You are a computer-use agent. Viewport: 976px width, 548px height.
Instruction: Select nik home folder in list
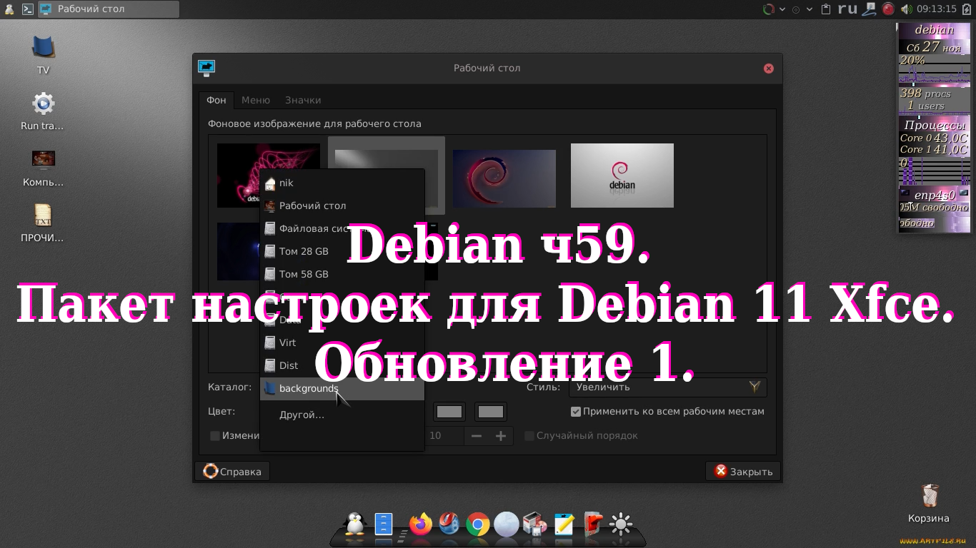pos(342,183)
